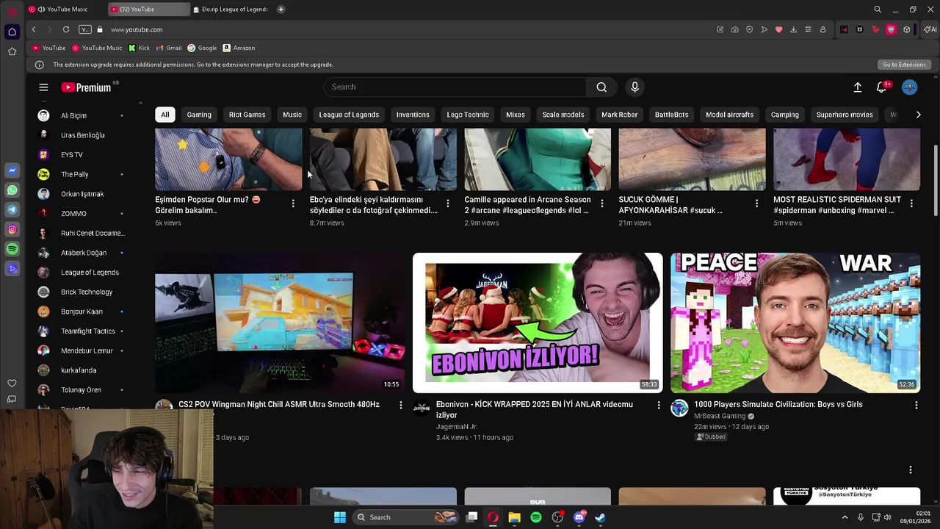Open the YouTube account avatar menu

(x=909, y=87)
